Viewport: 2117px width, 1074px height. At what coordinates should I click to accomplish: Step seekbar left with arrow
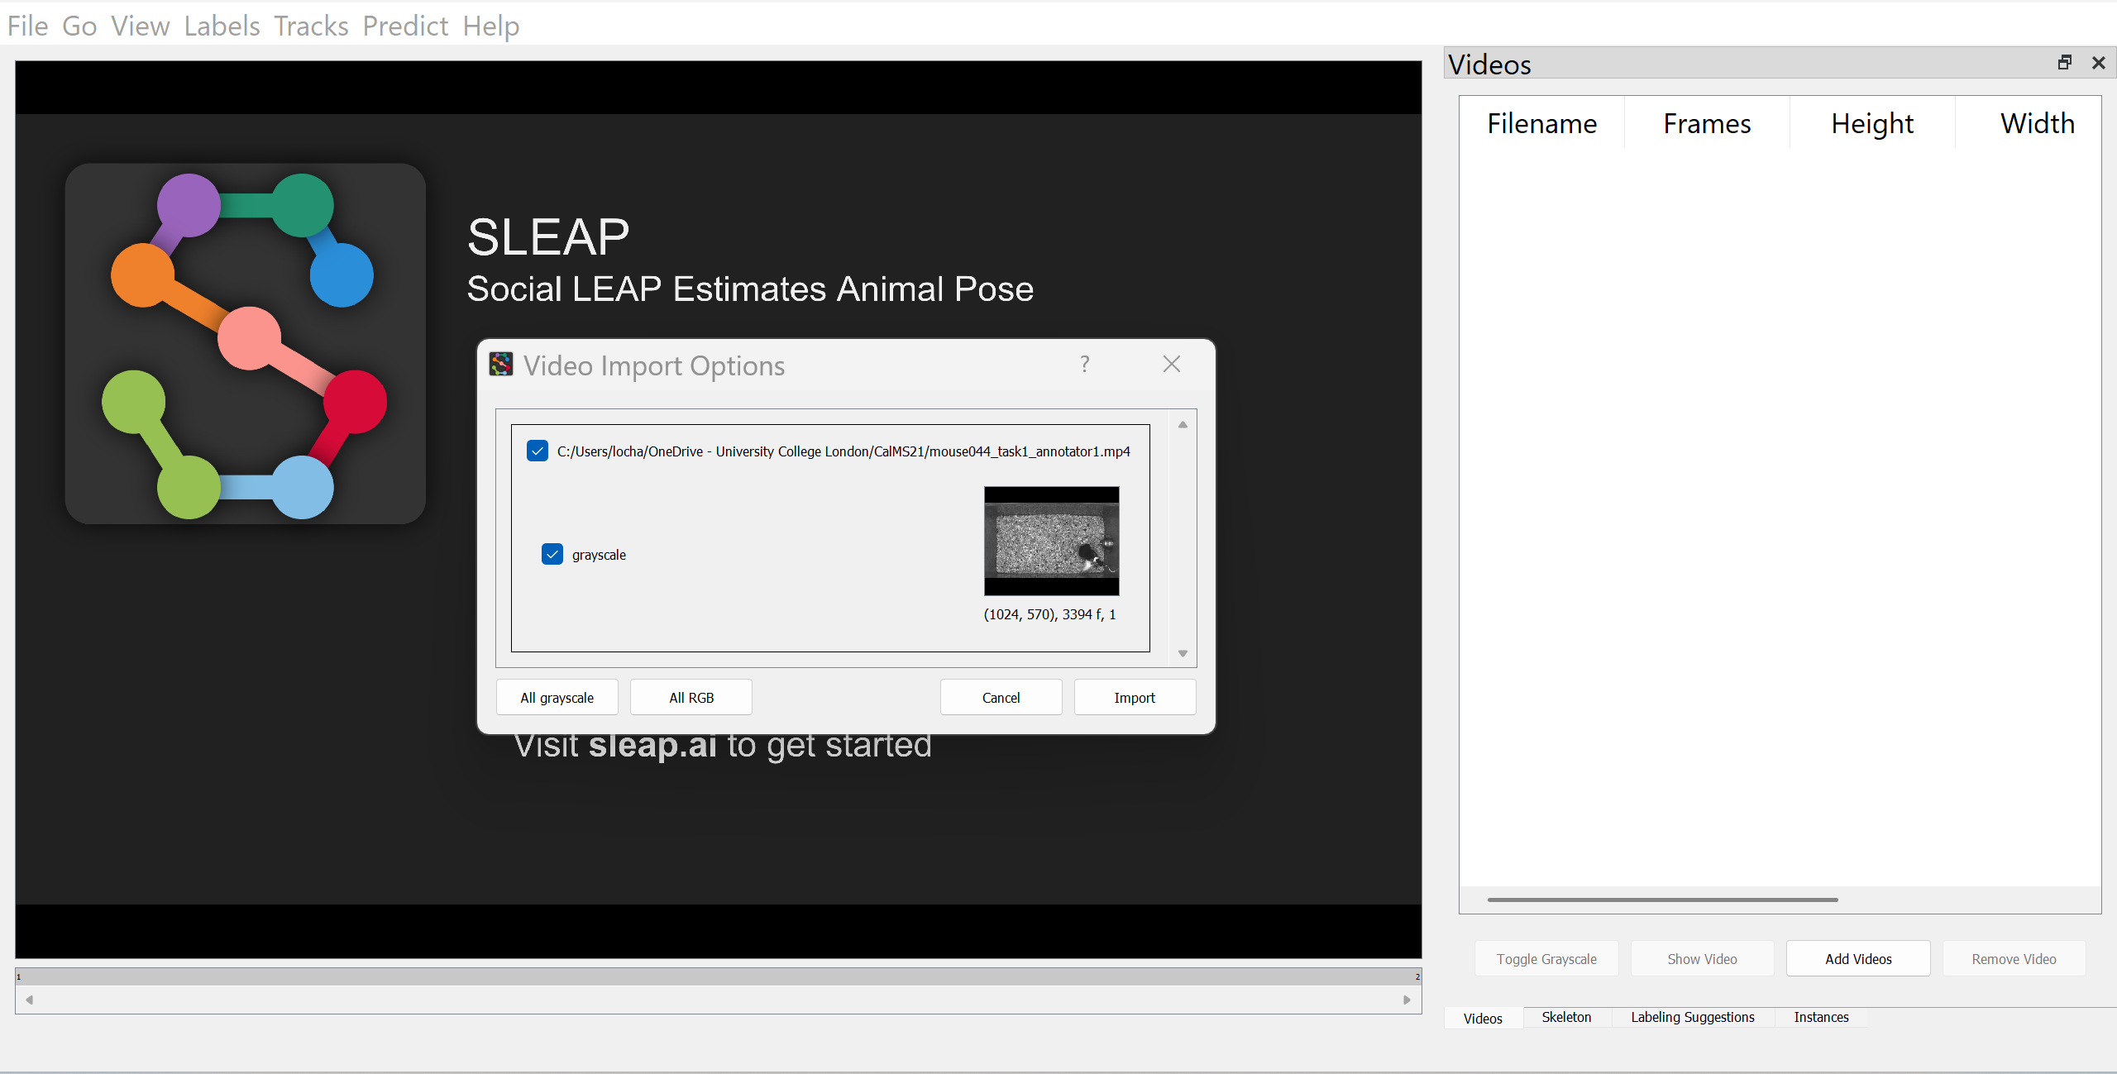pos(29,1000)
